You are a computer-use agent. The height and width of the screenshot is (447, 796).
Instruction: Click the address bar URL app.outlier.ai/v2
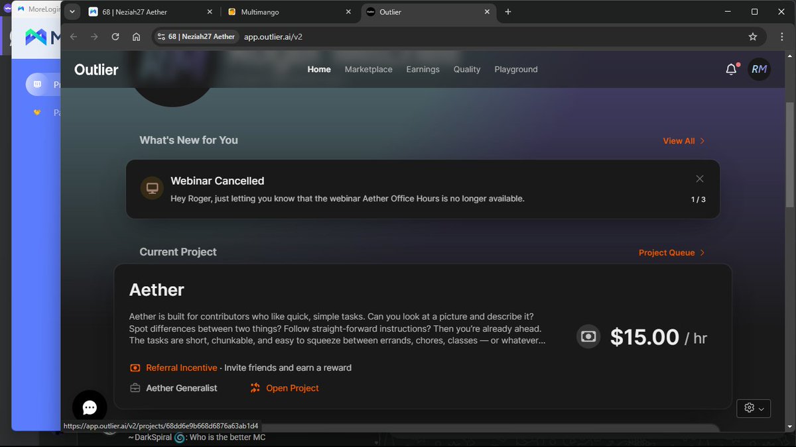pyautogui.click(x=273, y=37)
